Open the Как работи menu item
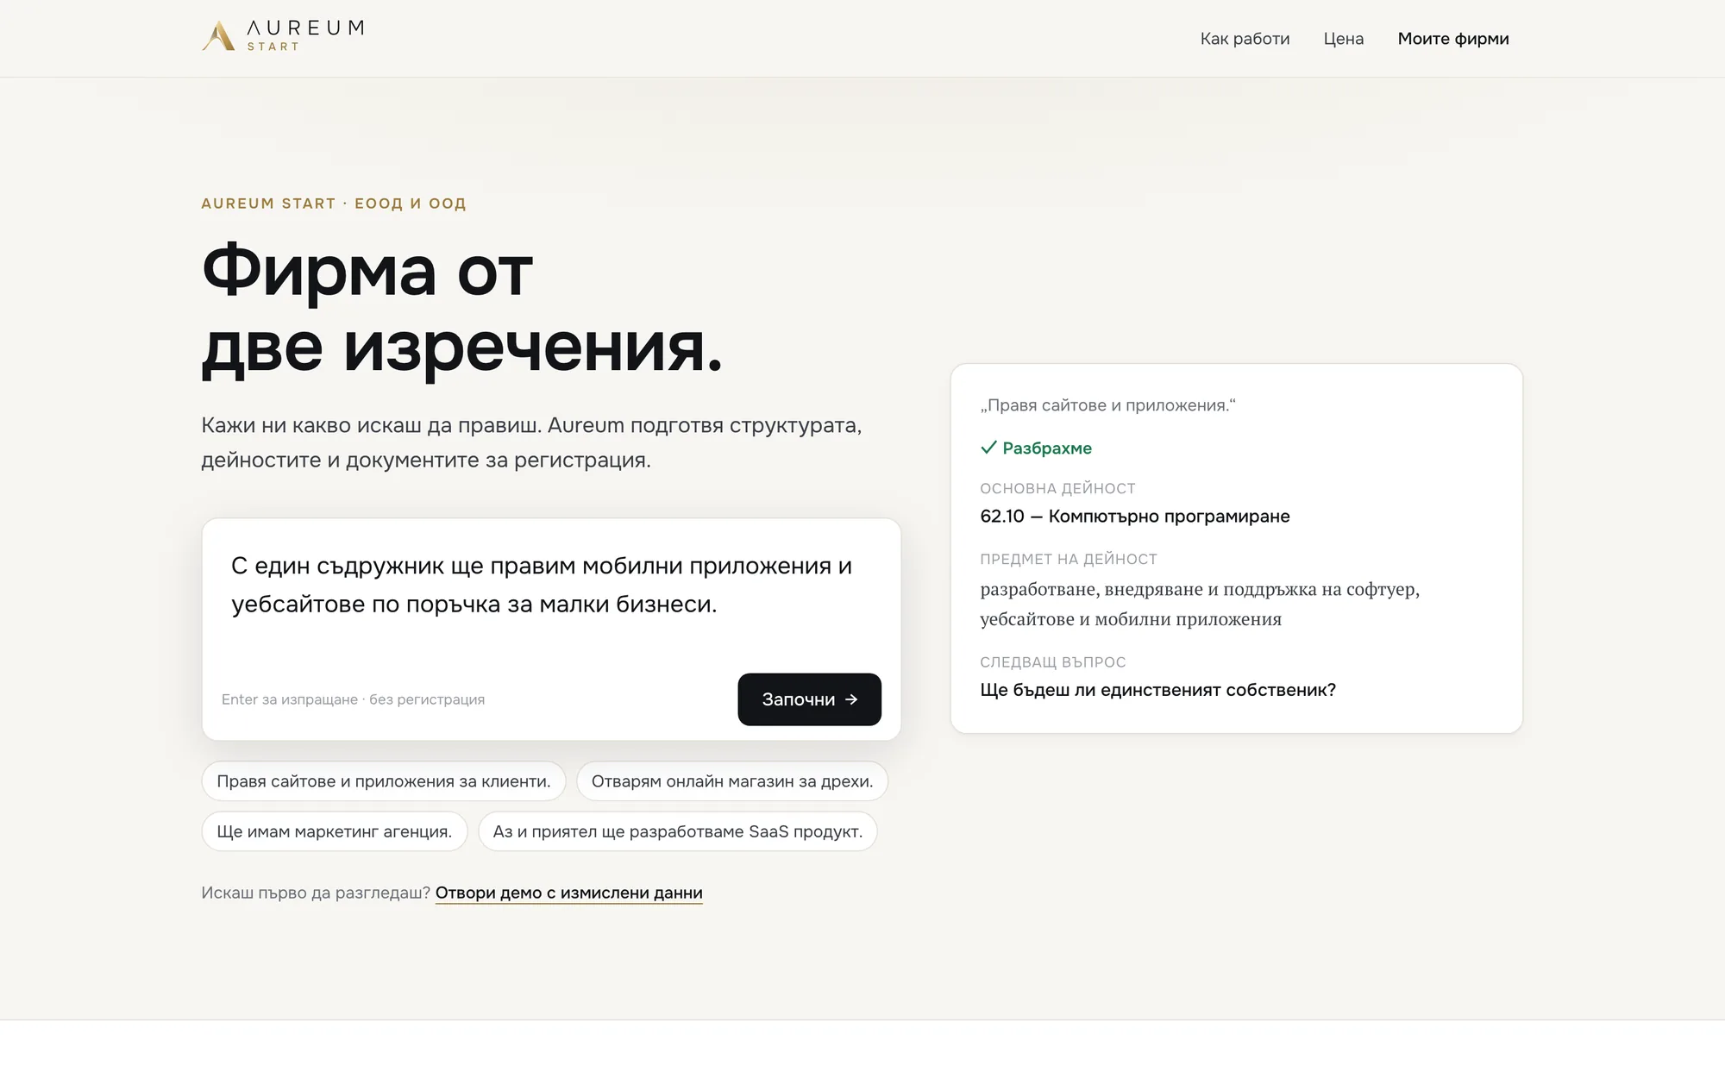Viewport: 1725px width, 1078px height. pos(1245,39)
